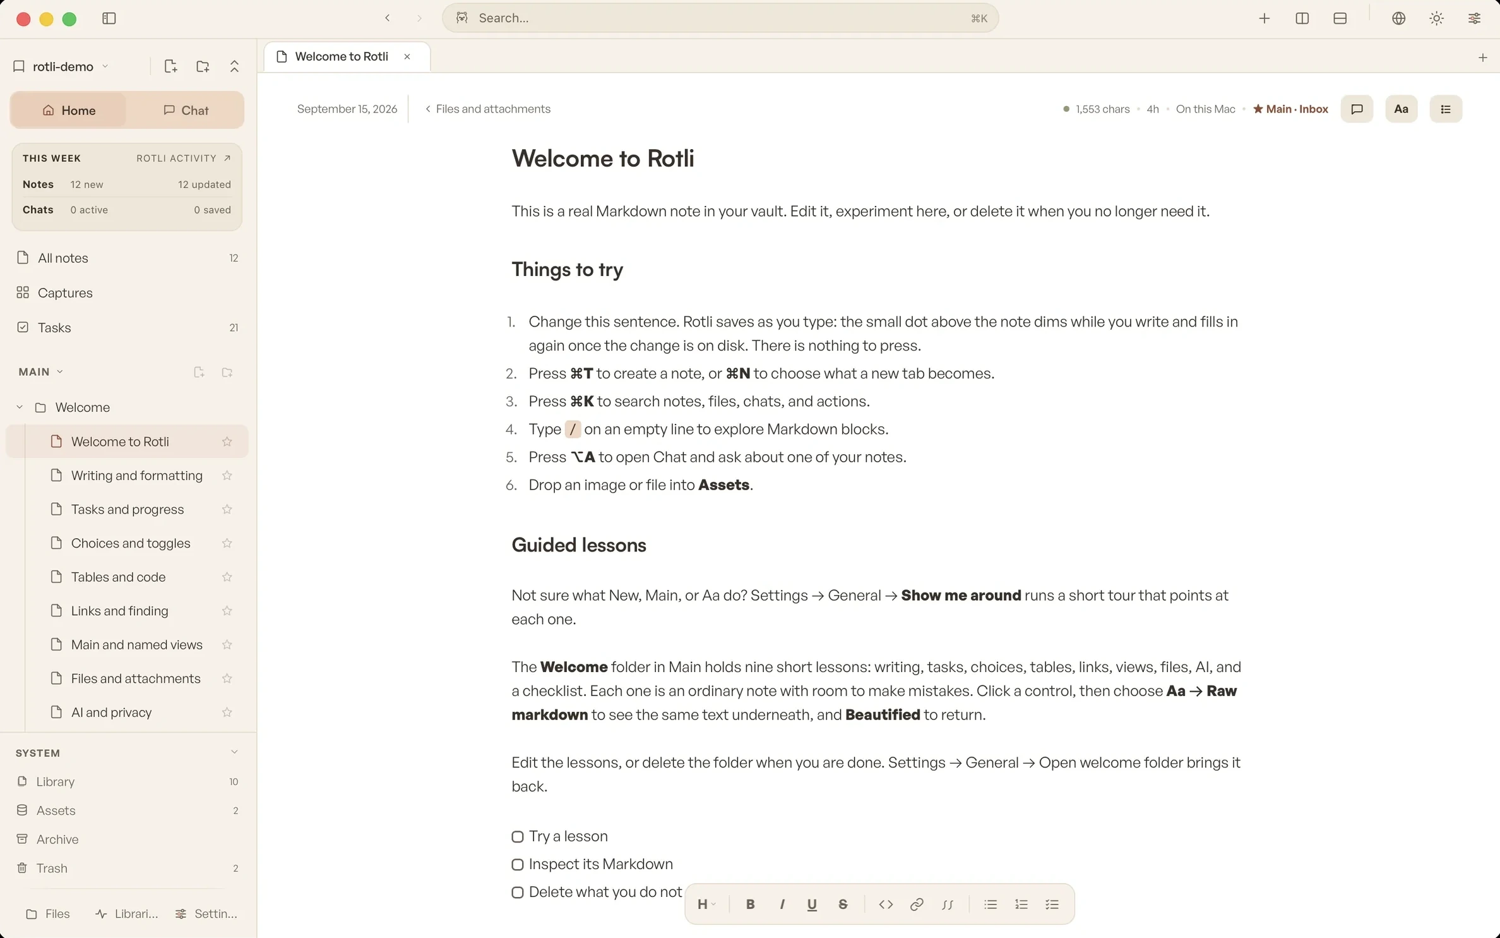
Task: Open split view side-by-side icon
Action: pos(1302,18)
